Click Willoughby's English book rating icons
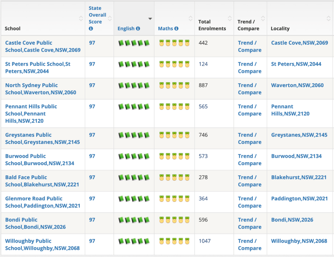This screenshot has height=257, width=334. [134, 241]
